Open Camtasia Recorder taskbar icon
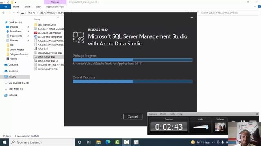The image size is (261, 146). tap(126, 142)
